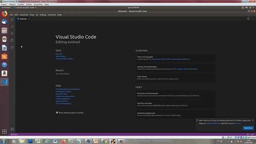Open Ubuntu Software from the dock
The width and height of the screenshot is (256, 144).
pos(4,56)
